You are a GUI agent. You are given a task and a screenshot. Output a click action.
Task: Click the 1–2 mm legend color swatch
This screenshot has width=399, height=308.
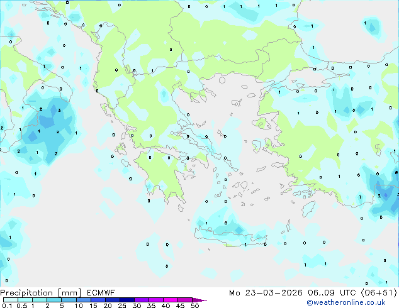(40, 300)
